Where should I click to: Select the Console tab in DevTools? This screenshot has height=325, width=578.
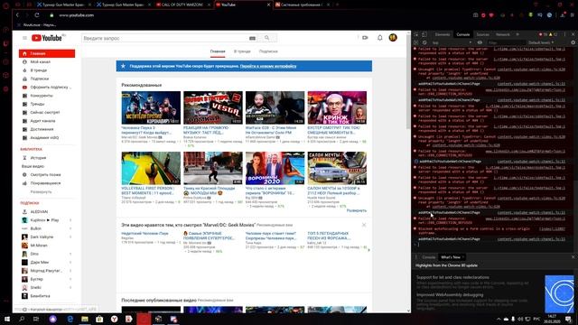(x=463, y=34)
